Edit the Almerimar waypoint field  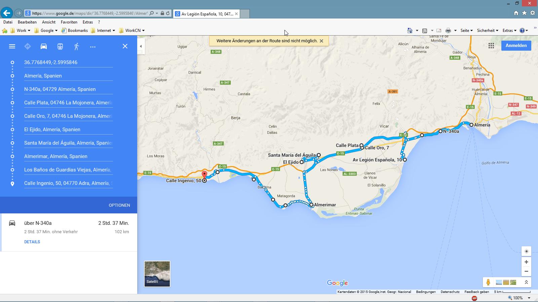[x=68, y=156]
